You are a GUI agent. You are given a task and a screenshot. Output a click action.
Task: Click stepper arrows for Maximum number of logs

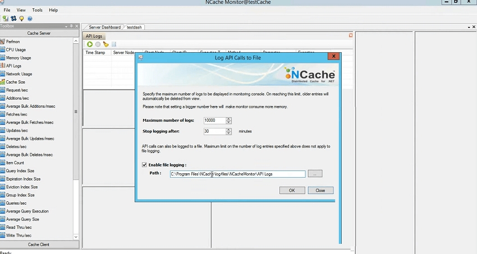pyautogui.click(x=229, y=121)
